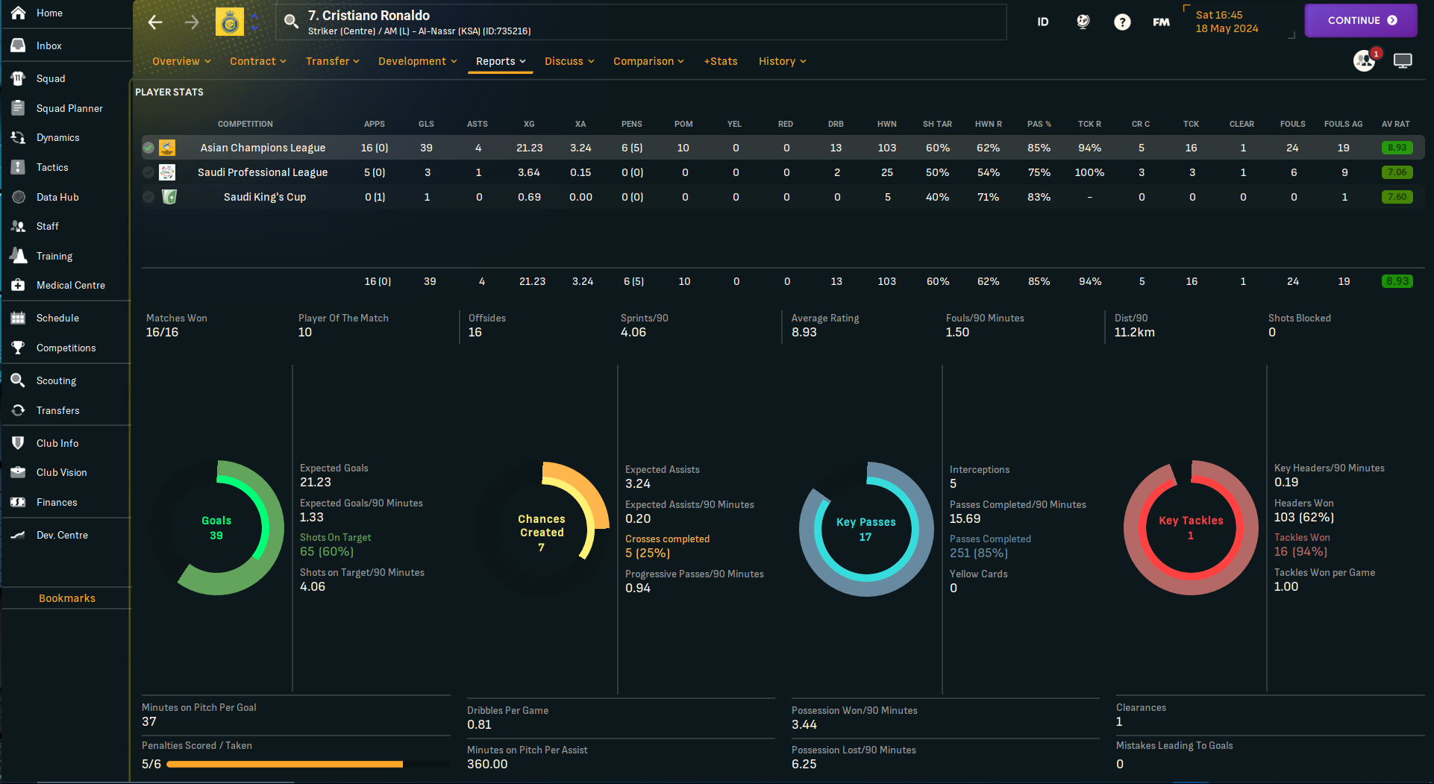Image resolution: width=1434 pixels, height=784 pixels.
Task: Open the Inbox icon
Action: pyautogui.click(x=19, y=46)
